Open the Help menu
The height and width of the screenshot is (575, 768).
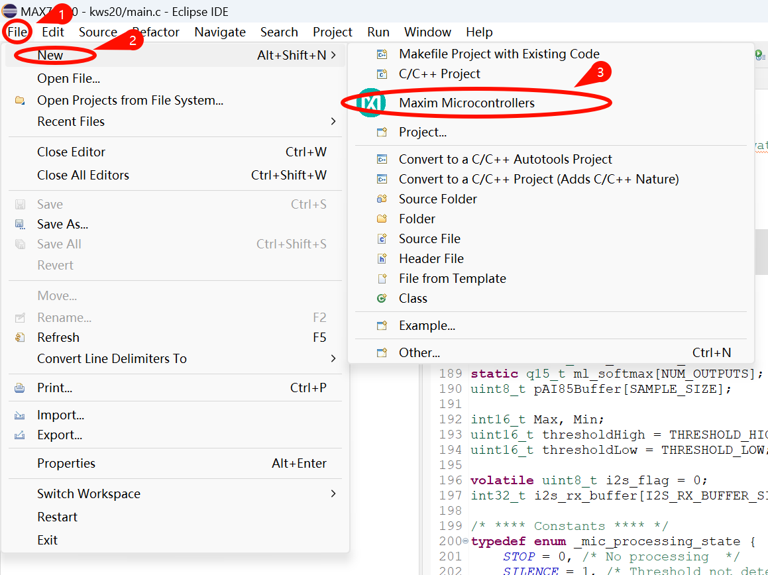pyautogui.click(x=479, y=32)
